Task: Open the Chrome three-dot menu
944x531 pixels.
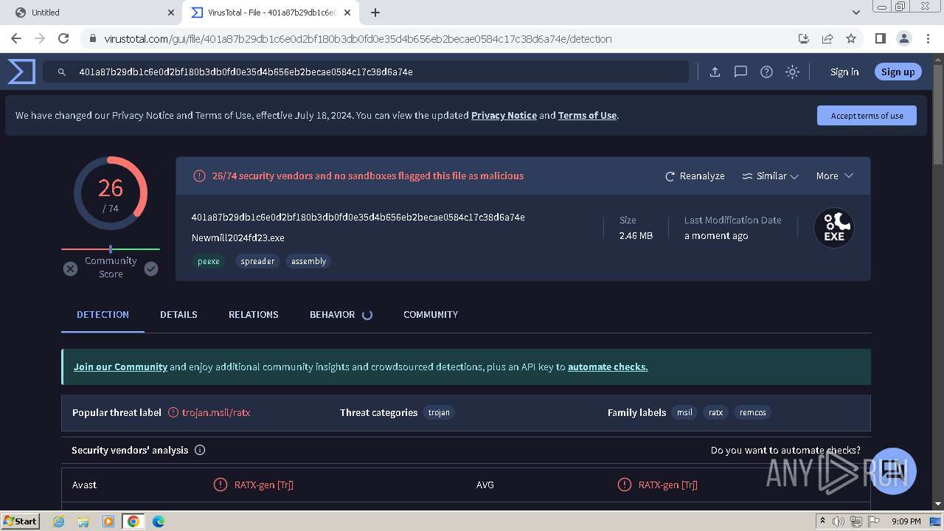Action: [x=927, y=38]
